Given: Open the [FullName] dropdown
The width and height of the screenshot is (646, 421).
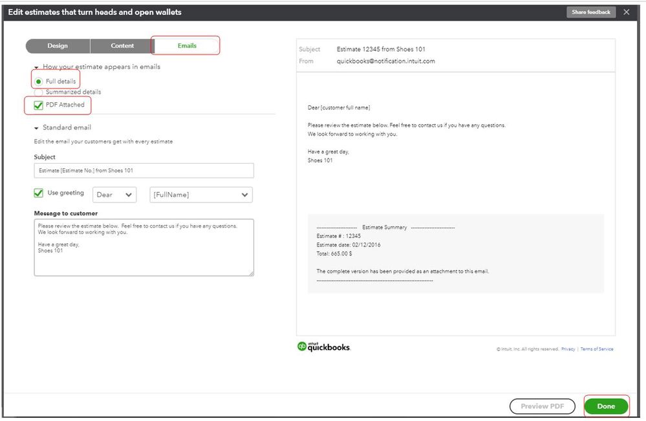Looking at the screenshot, I should pos(201,195).
